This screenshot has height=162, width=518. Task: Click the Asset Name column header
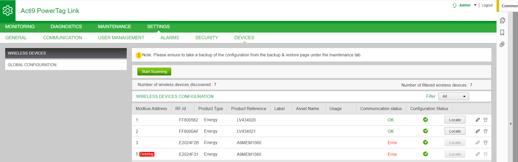coord(307,109)
